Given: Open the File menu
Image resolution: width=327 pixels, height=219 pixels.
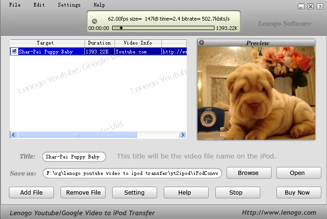Looking at the screenshot, I should pos(15,5).
